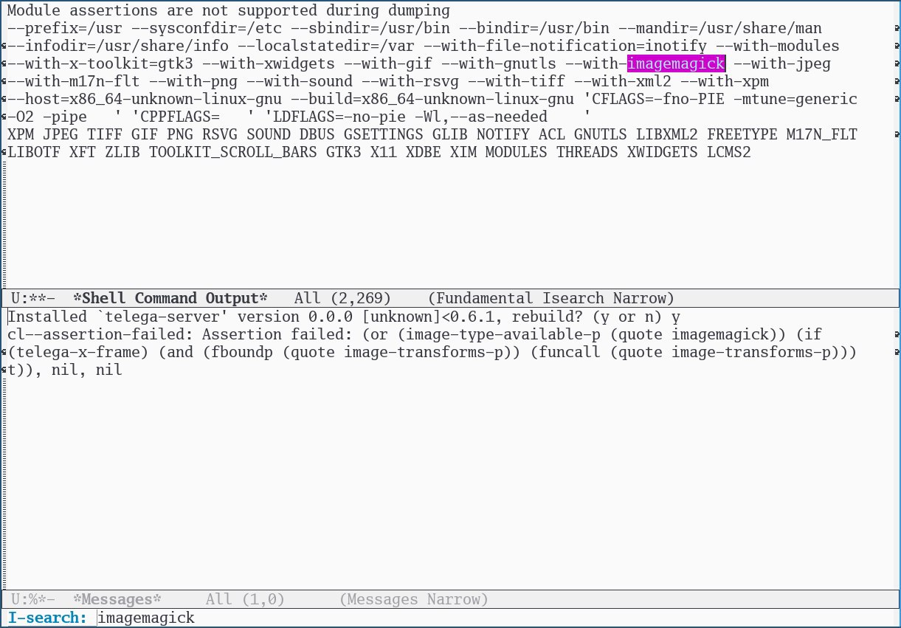
Task: Select the *Shell Command Output* buffer name
Action: (x=170, y=298)
